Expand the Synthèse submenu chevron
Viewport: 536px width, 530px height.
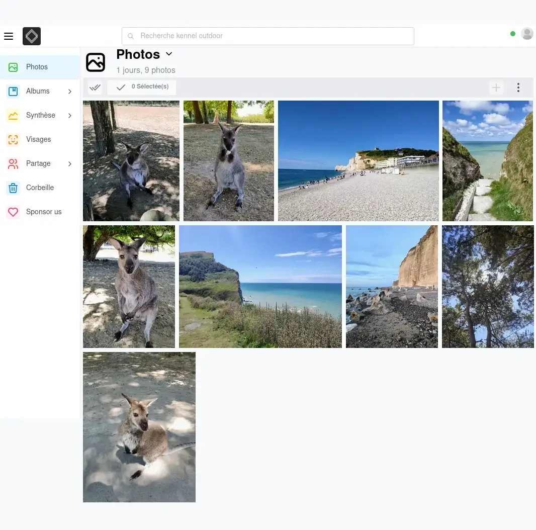tap(70, 116)
